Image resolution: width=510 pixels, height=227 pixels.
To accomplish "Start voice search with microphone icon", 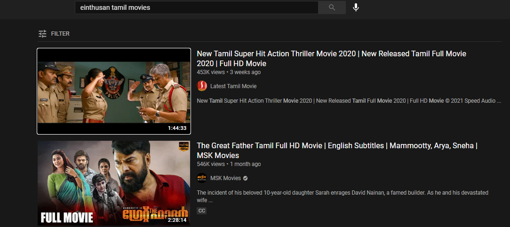I will 356,8.
